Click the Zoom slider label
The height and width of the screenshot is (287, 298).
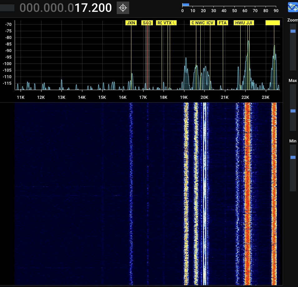293,20
